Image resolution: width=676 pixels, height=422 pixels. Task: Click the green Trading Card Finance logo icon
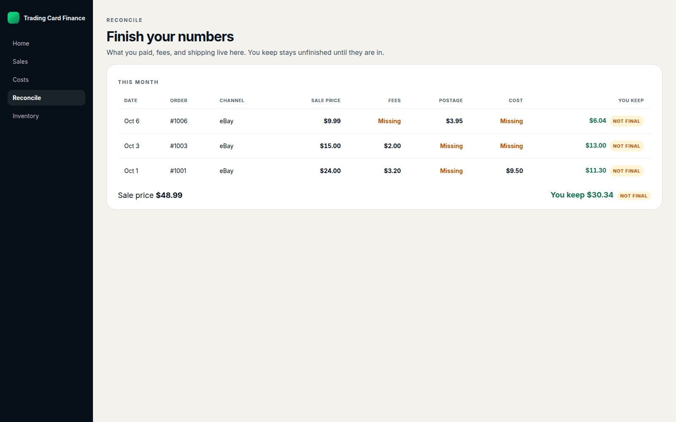pyautogui.click(x=14, y=18)
